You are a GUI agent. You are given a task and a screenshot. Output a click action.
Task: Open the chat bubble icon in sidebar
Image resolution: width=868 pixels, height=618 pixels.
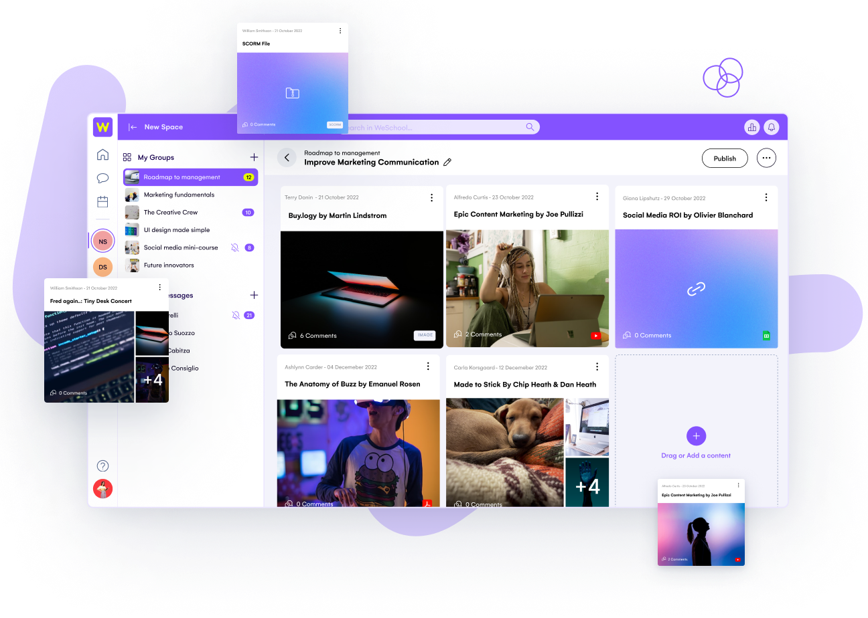coord(102,178)
